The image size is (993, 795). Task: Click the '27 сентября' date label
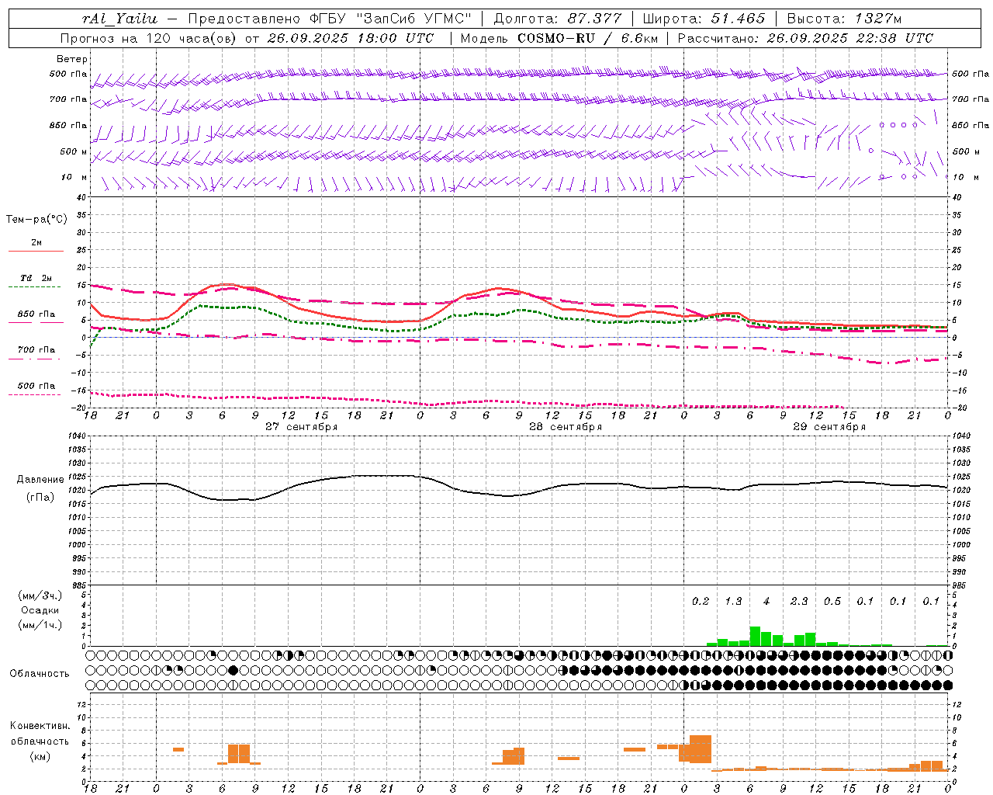point(301,427)
